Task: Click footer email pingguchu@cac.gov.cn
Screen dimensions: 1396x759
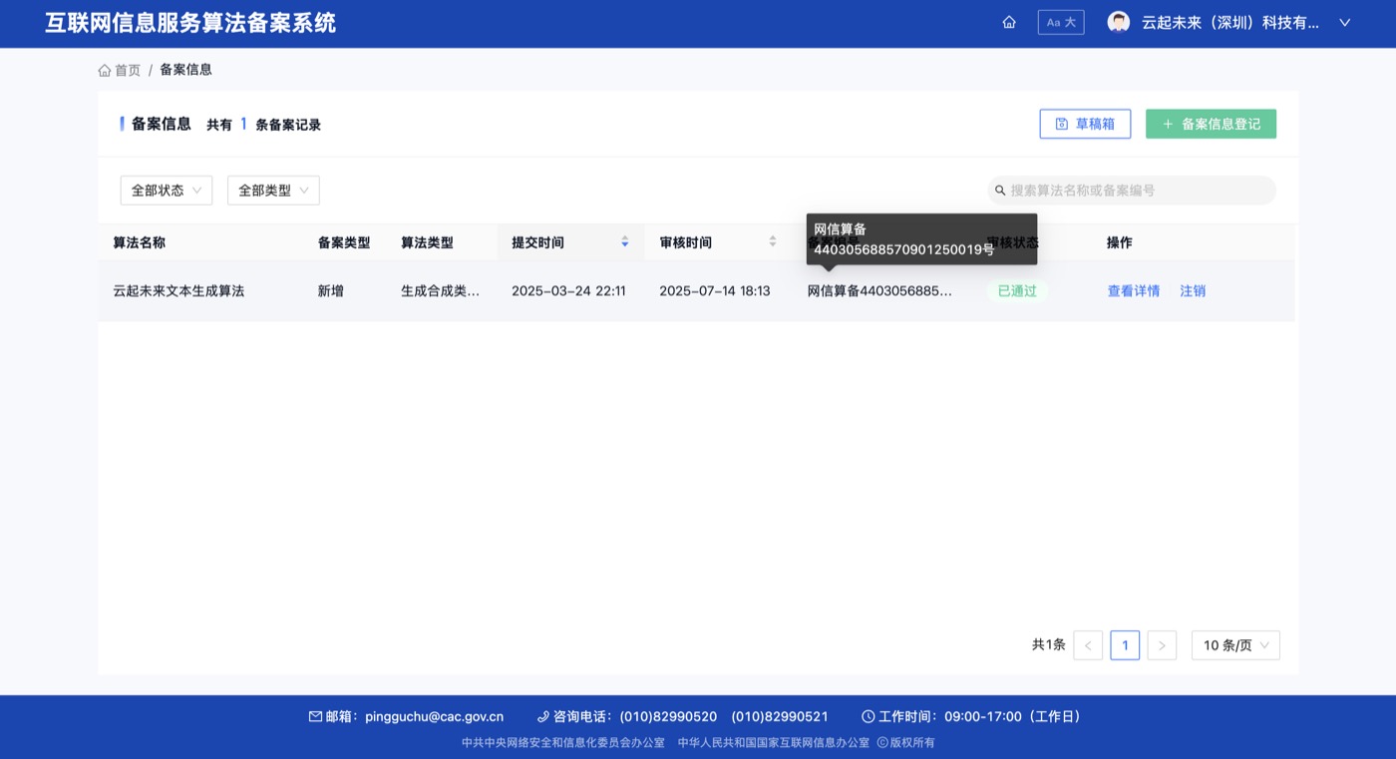Action: point(435,716)
